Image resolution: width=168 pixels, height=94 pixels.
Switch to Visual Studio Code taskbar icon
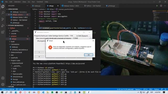click(43, 92)
